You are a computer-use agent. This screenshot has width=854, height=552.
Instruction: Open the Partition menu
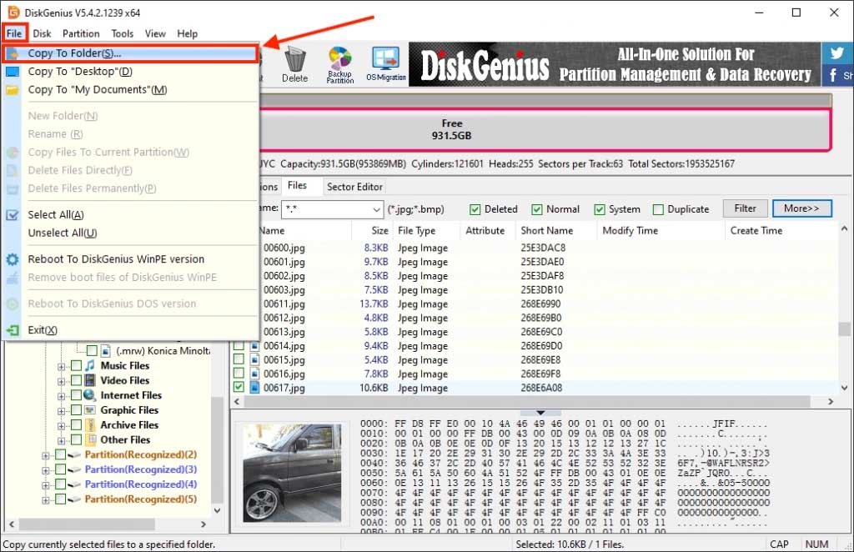81,33
